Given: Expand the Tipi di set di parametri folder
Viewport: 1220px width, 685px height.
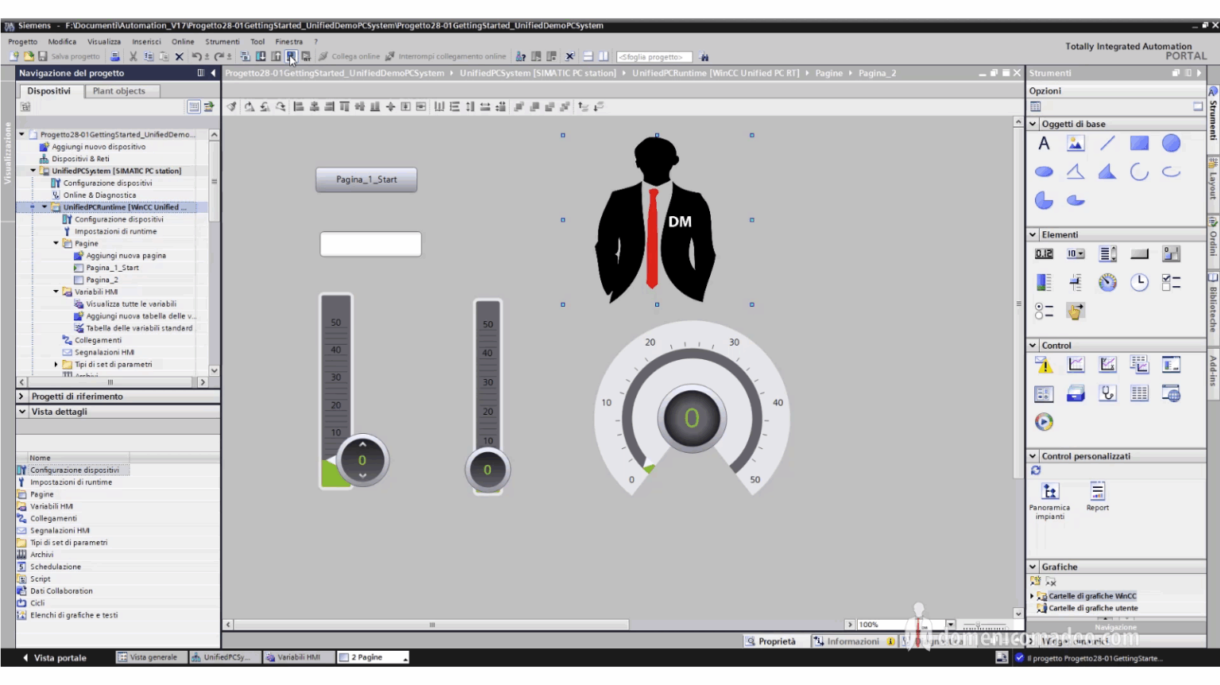Looking at the screenshot, I should pyautogui.click(x=56, y=364).
